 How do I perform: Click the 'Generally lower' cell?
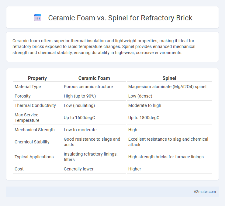tap(79, 169)
